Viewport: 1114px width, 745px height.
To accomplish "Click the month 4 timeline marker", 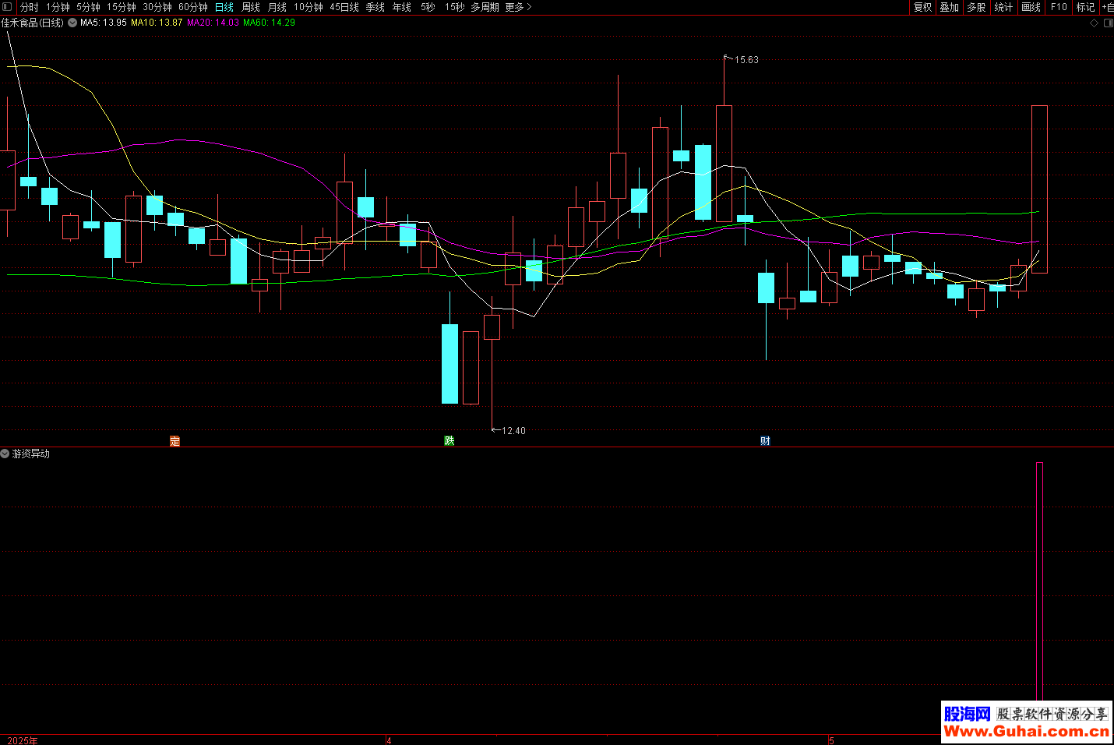I will pyautogui.click(x=389, y=740).
